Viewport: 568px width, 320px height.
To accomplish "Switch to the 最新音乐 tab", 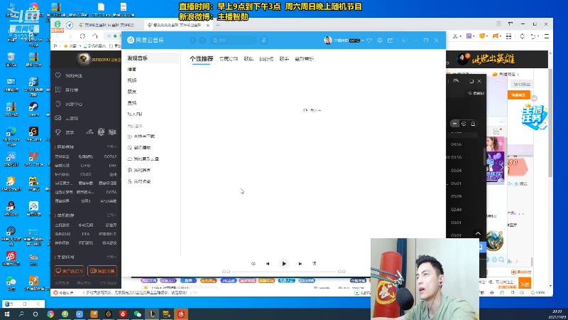I will (x=305, y=59).
